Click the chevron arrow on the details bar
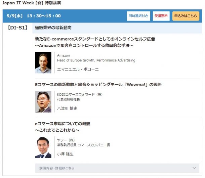This screenshot has height=178, width=205. point(194,168)
